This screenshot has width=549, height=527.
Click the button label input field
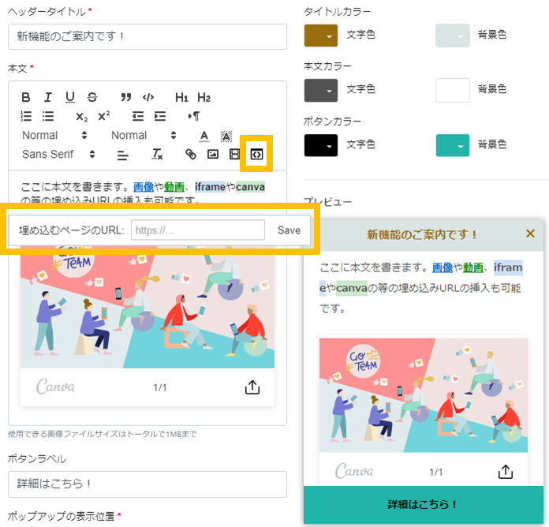coord(148,484)
